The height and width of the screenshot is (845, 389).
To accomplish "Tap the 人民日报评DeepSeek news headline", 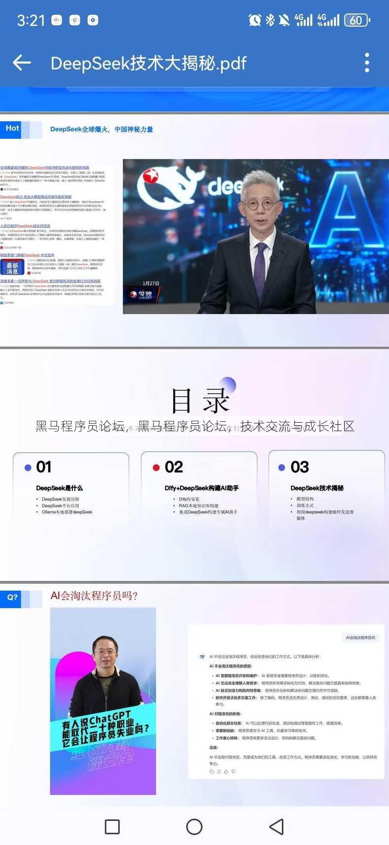I will (x=25, y=226).
